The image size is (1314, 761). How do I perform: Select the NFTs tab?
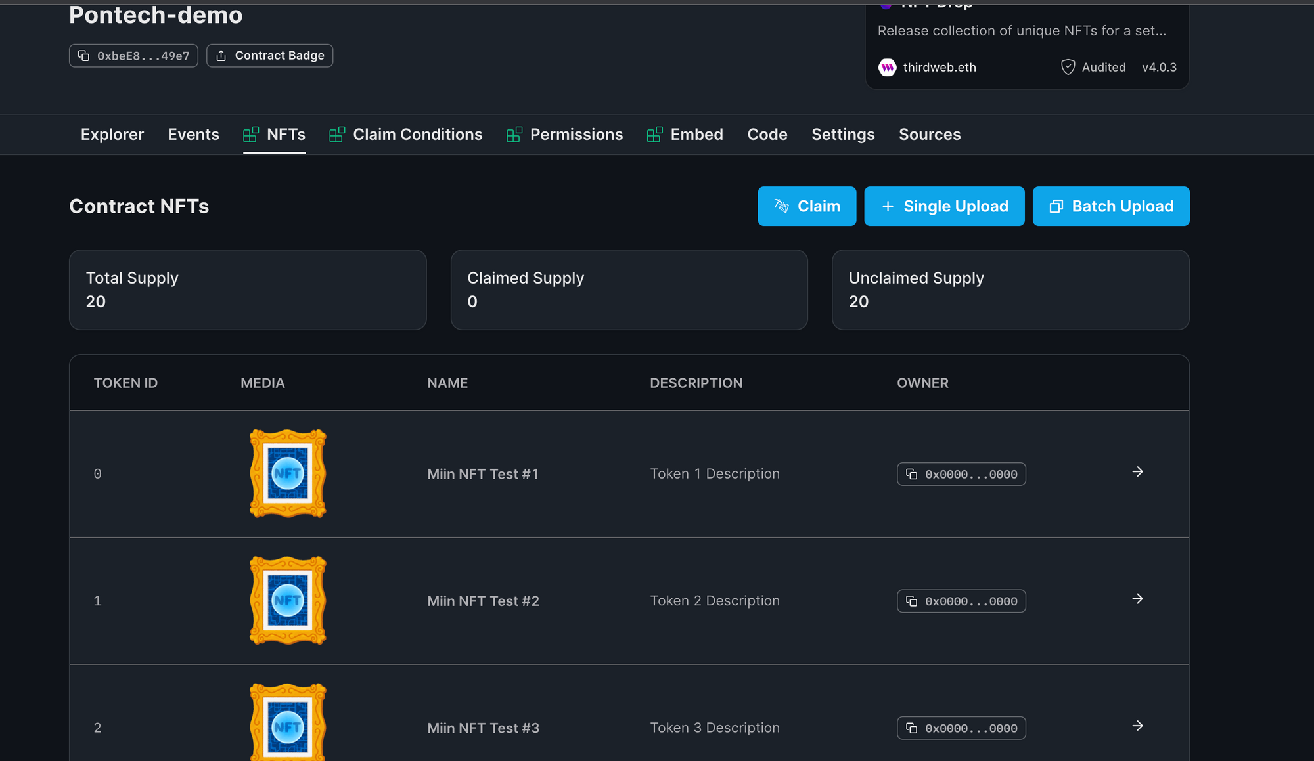274,135
